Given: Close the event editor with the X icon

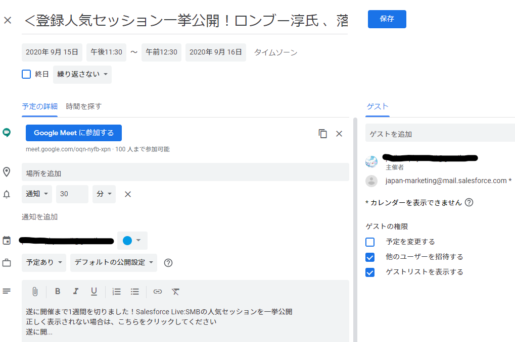Looking at the screenshot, I should pos(8,20).
